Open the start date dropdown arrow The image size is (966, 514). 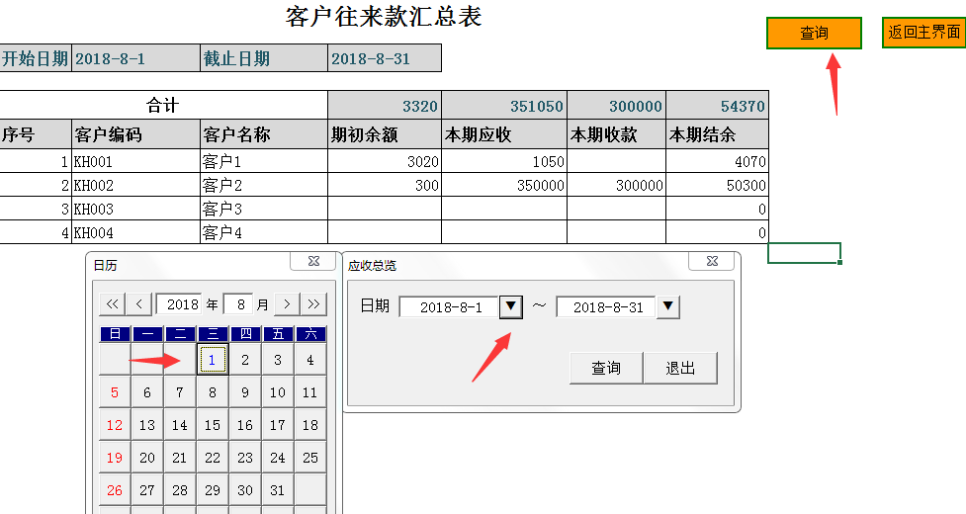click(511, 306)
